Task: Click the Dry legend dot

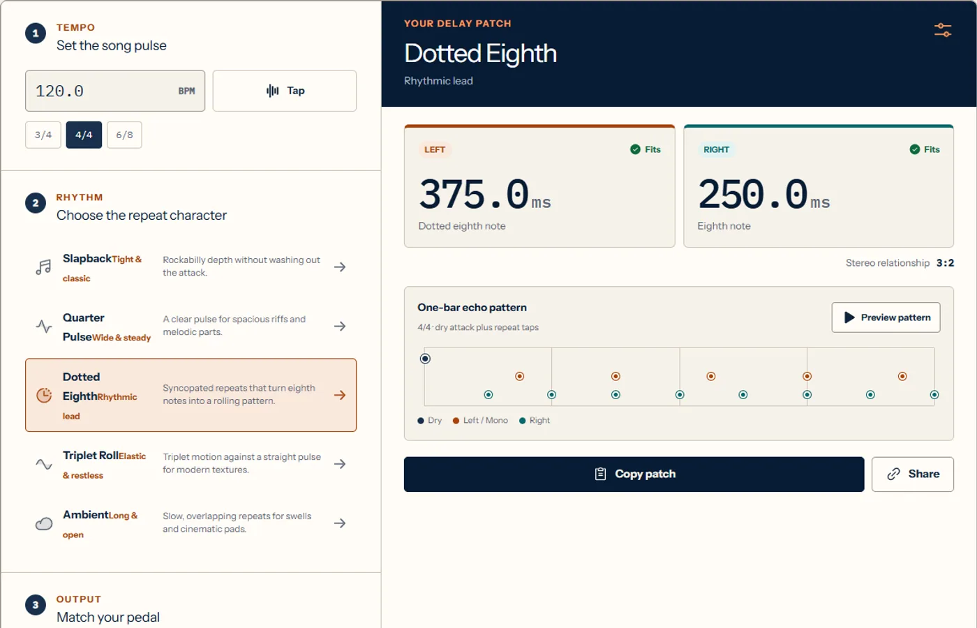Action: [x=421, y=421]
